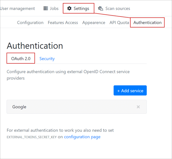The height and width of the screenshot is (159, 172).
Task: Click the large Authentication page heading
Action: pyautogui.click(x=35, y=46)
